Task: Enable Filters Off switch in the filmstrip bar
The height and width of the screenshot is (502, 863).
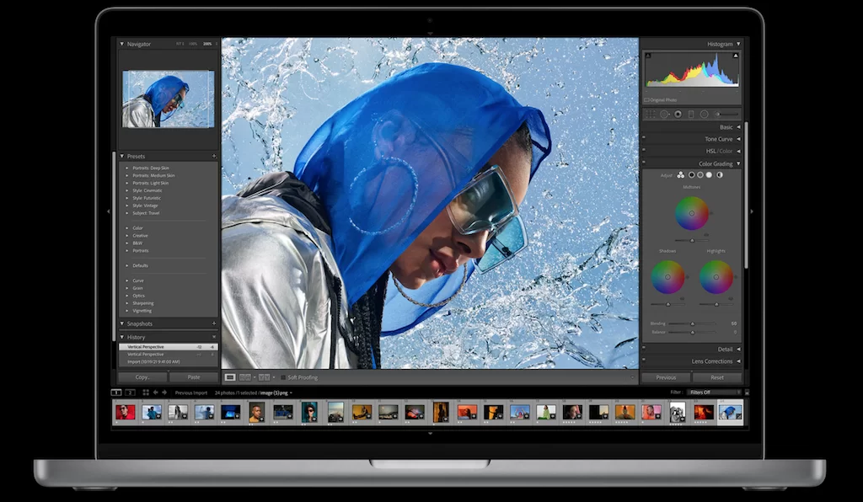Action: coord(701,393)
